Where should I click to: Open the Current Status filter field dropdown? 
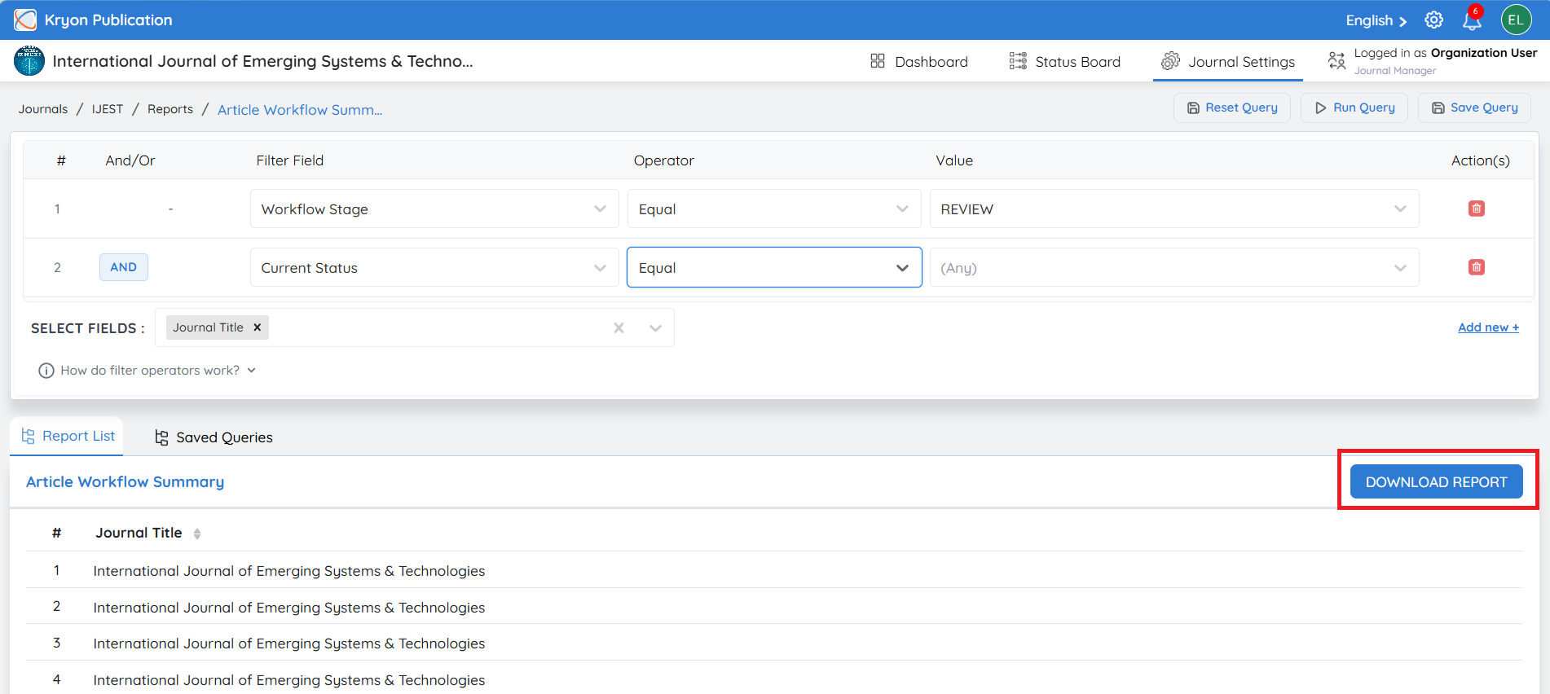pos(434,267)
